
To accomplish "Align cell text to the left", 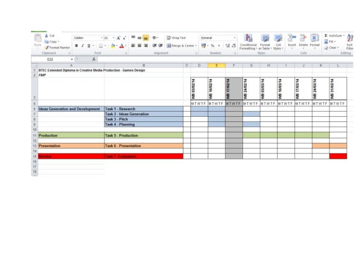I will click(133, 45).
